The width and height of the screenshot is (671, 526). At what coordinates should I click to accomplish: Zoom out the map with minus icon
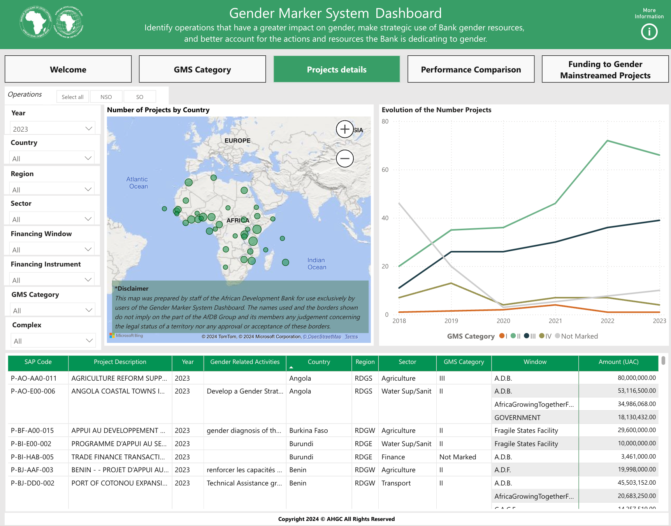point(344,159)
